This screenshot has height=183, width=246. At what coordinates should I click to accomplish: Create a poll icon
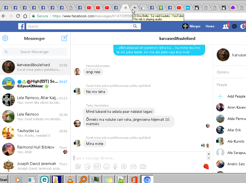pos(124,167)
